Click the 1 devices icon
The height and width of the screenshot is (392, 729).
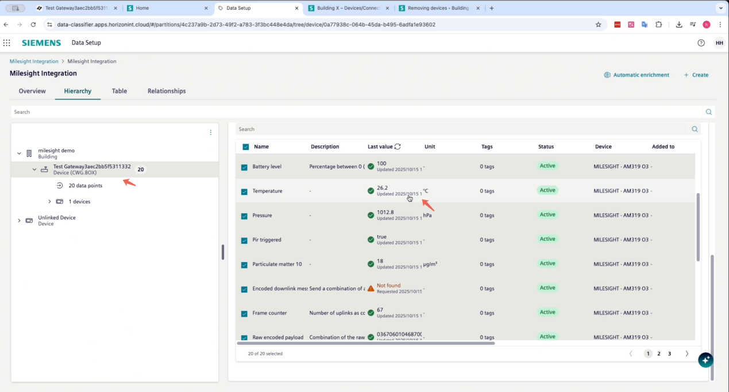click(x=60, y=202)
